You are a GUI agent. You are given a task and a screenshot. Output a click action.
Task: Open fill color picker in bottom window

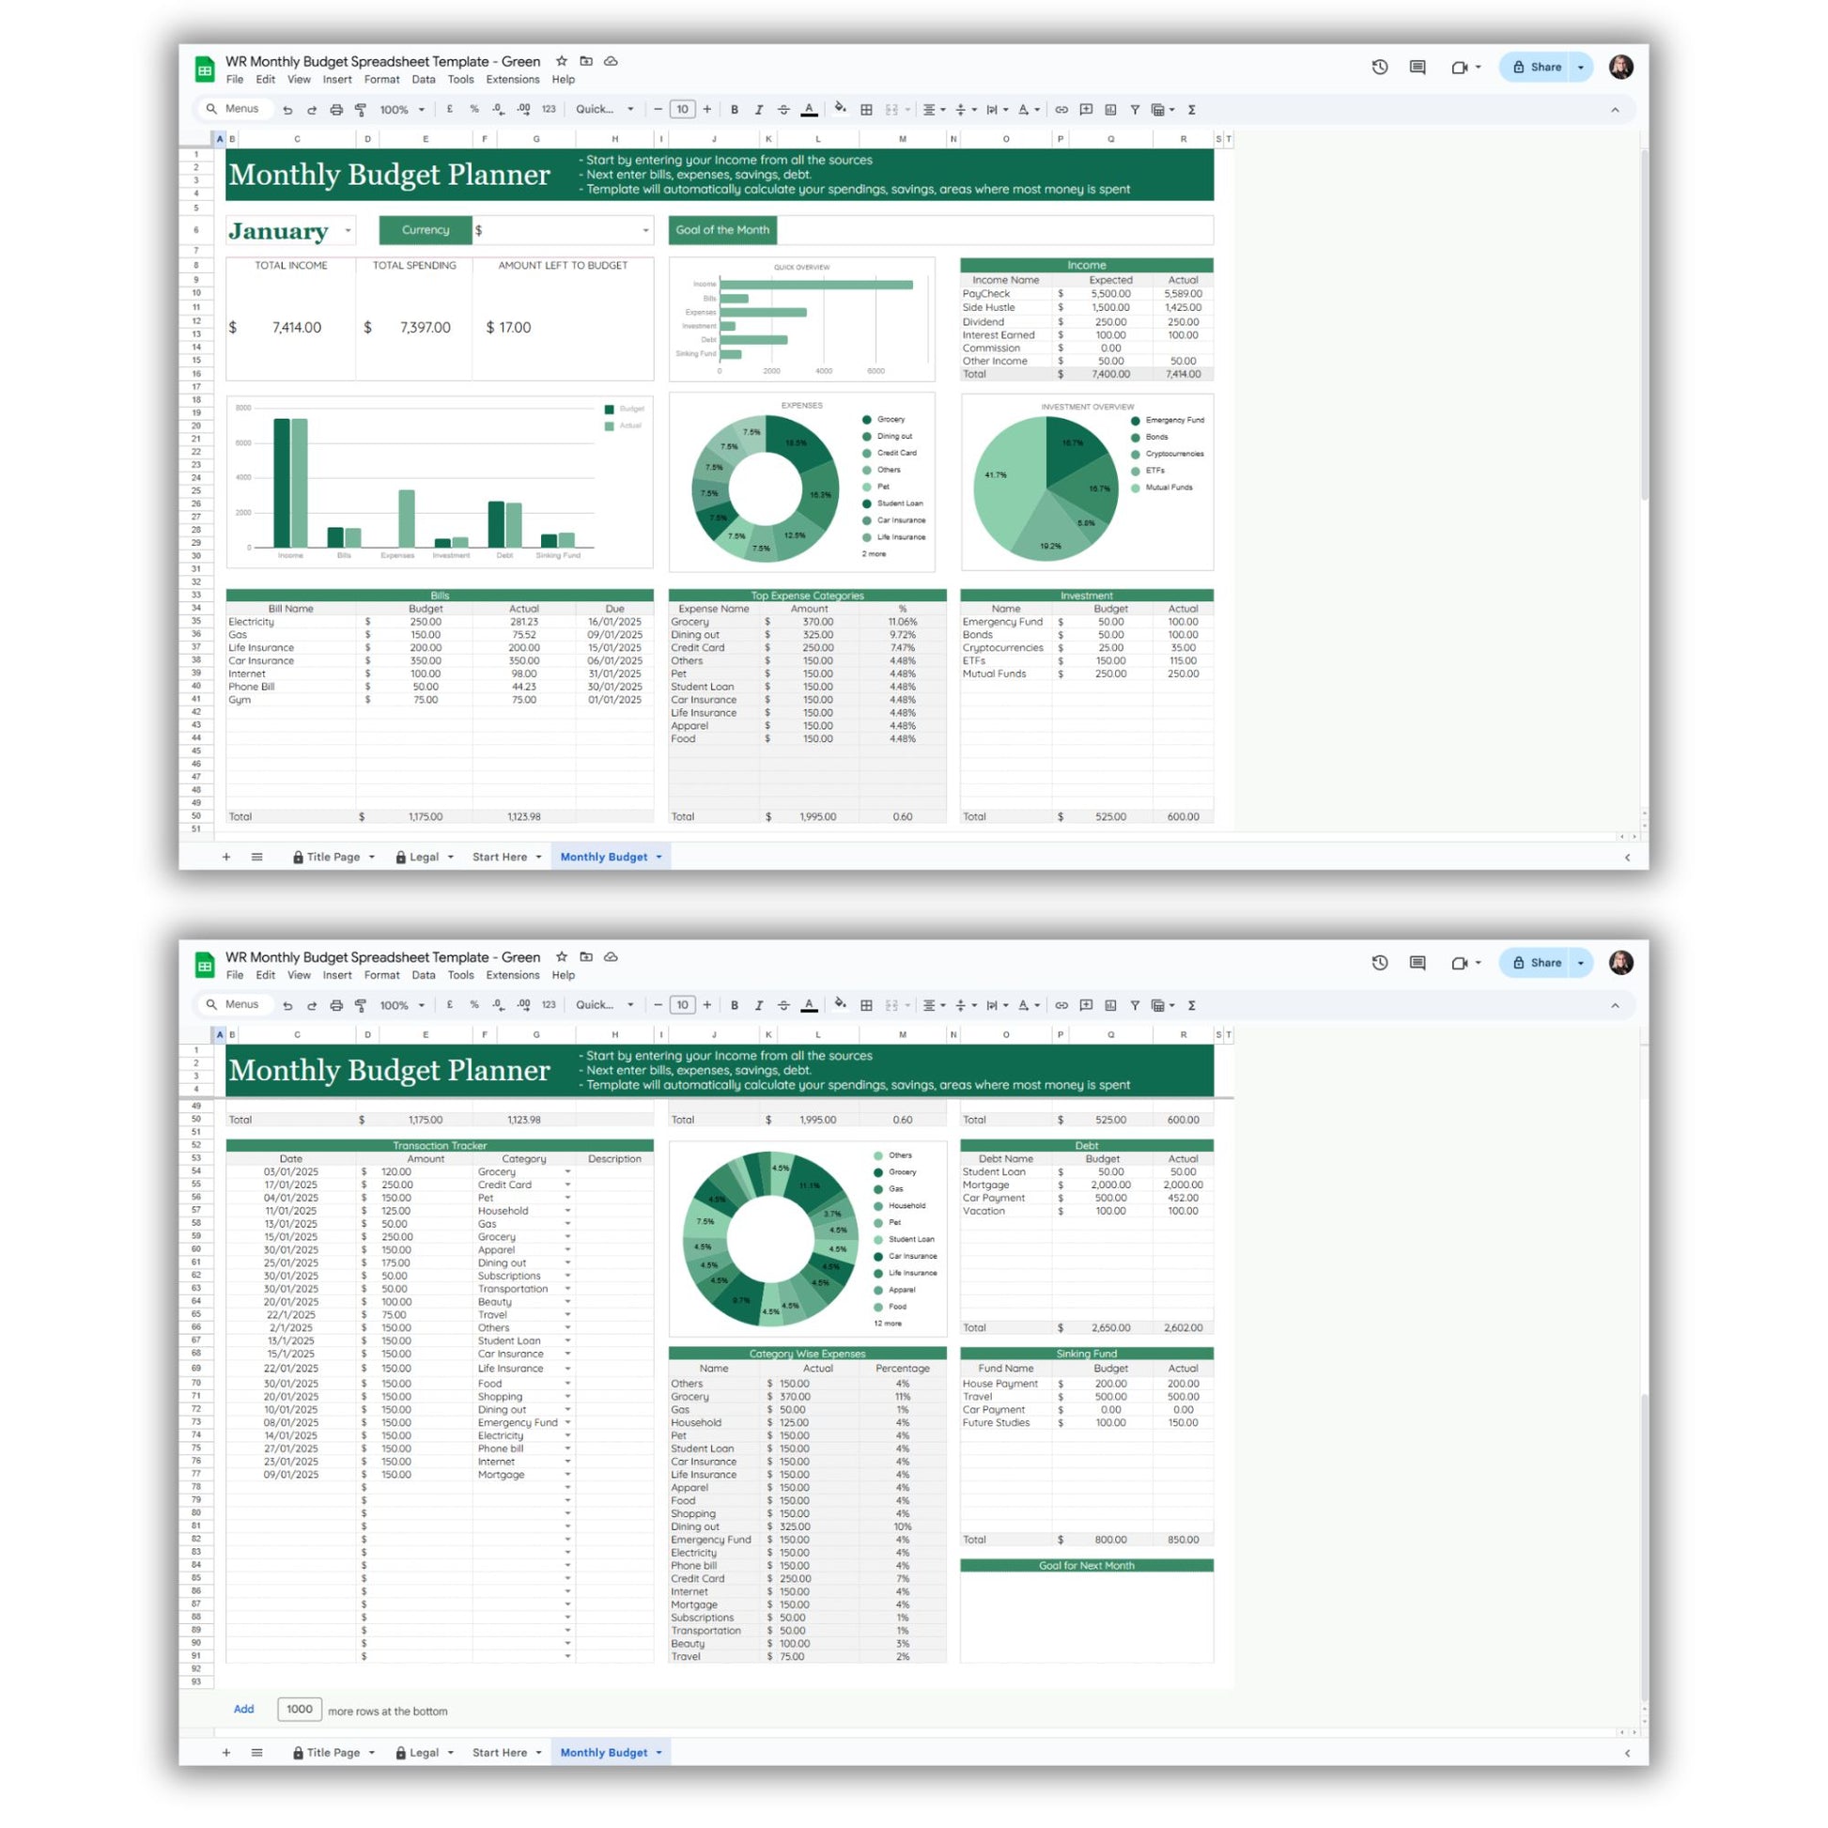839,1005
